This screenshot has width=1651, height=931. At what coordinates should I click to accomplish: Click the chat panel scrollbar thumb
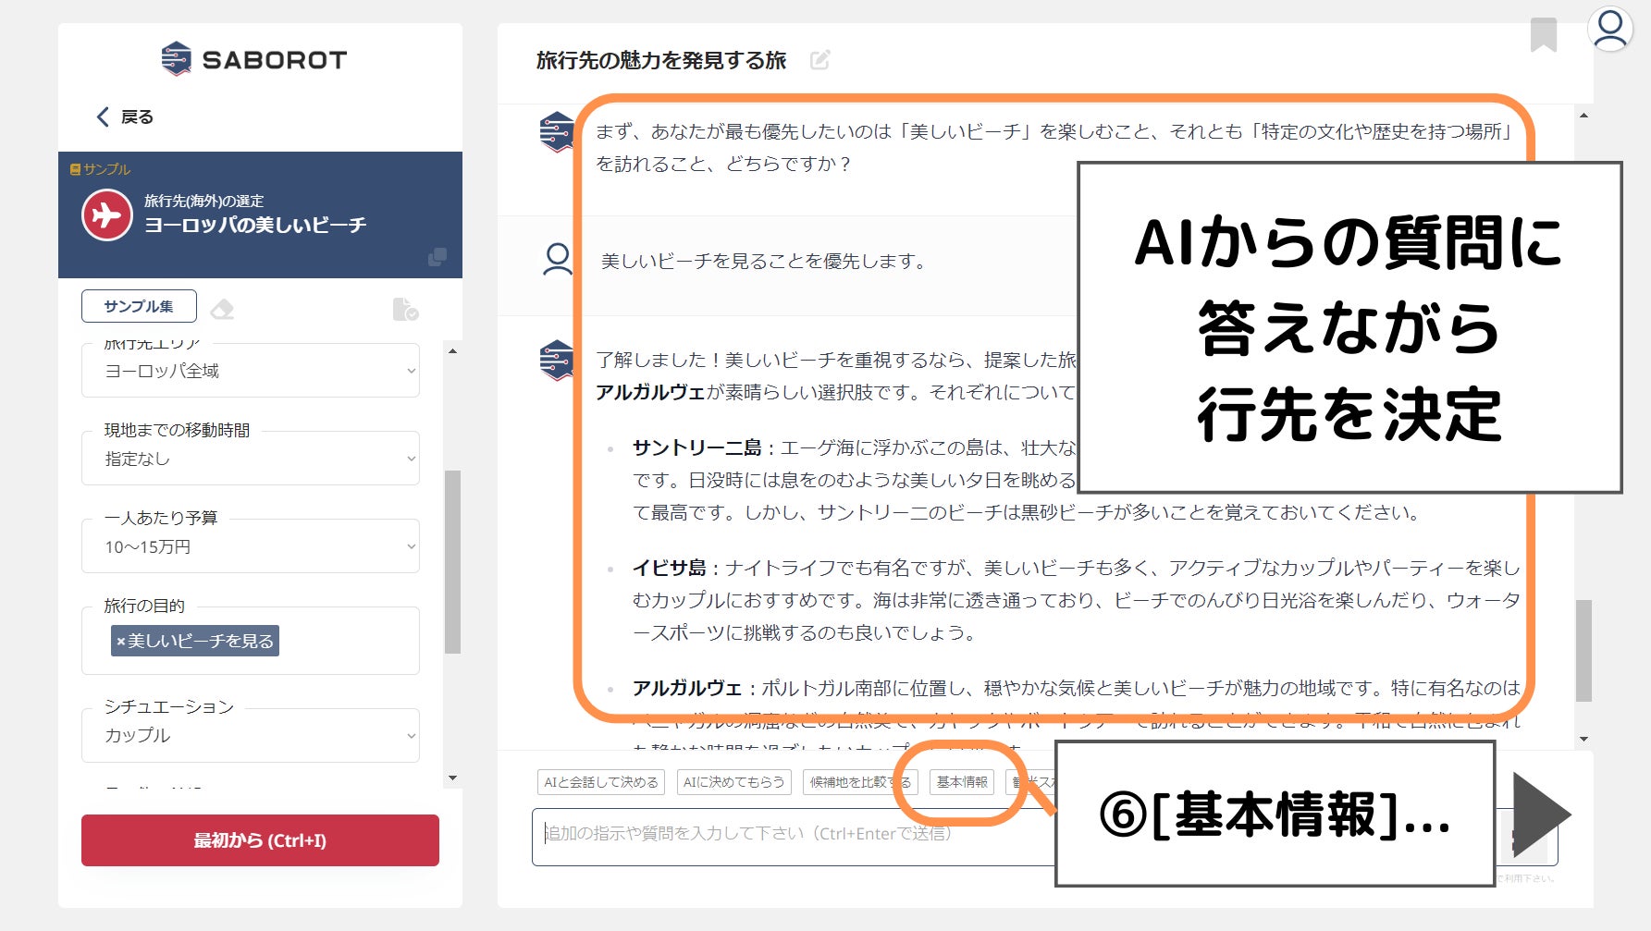point(1583,651)
